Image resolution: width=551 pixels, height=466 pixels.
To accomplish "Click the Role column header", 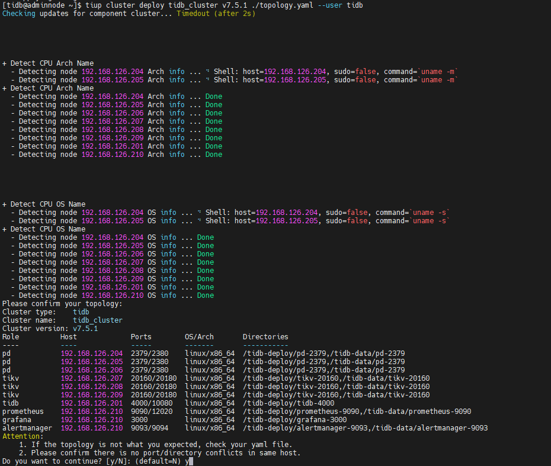I will (11, 337).
